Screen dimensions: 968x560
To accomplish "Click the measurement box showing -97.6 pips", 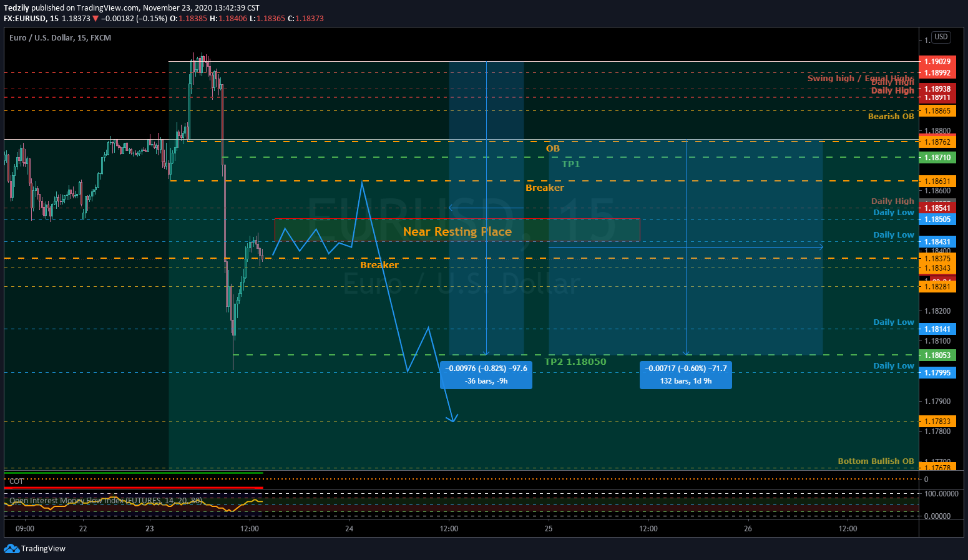I will coord(486,375).
